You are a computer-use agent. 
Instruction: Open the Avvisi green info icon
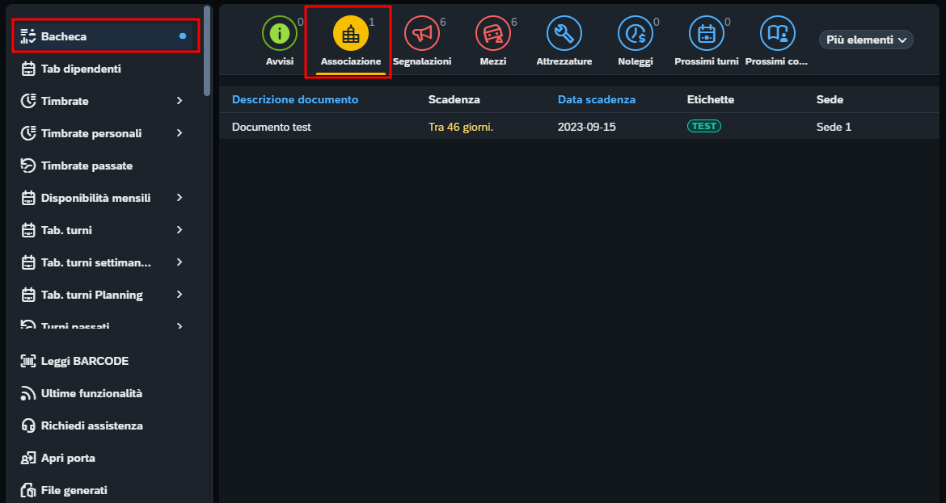pos(279,33)
